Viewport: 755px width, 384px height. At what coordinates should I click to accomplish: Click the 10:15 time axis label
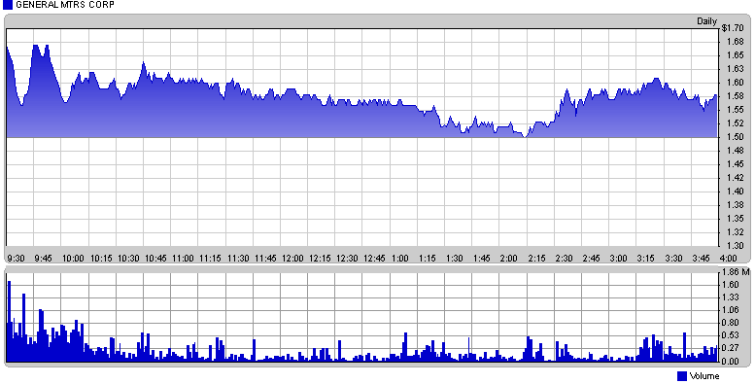[101, 259]
